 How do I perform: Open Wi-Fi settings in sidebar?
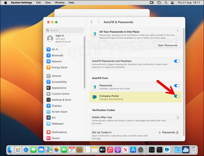[x=52, y=49]
